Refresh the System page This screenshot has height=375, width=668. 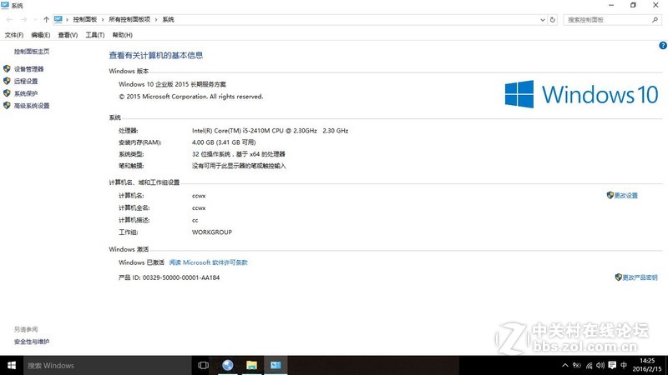point(553,19)
